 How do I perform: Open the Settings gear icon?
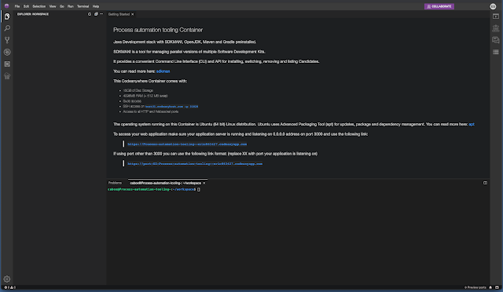[7, 279]
